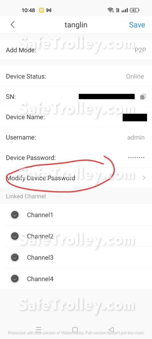Tap the Channel4 camera icon
This screenshot has height=339, width=152.
click(x=15, y=279)
